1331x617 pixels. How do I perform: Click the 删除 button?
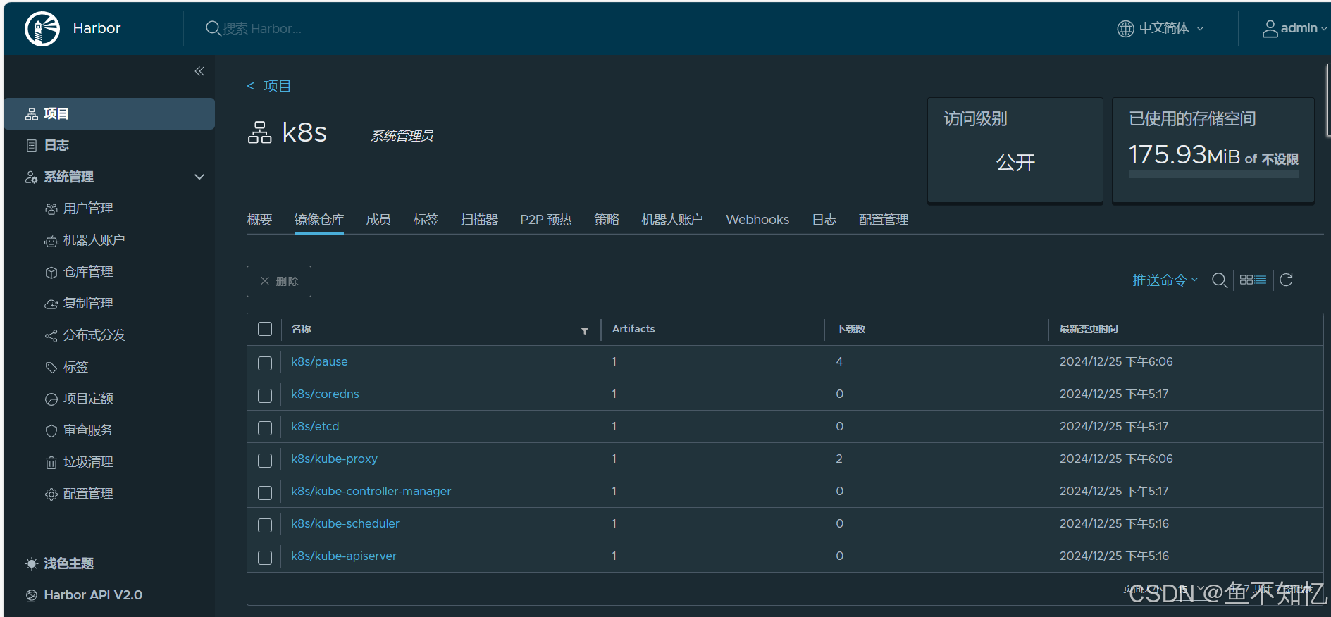(x=279, y=281)
